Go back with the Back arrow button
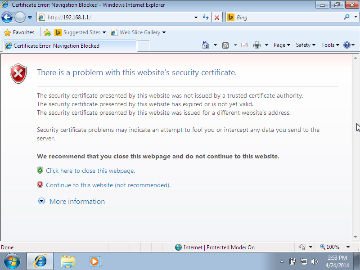Image resolution: width=360 pixels, height=270 pixels. [x=7, y=17]
